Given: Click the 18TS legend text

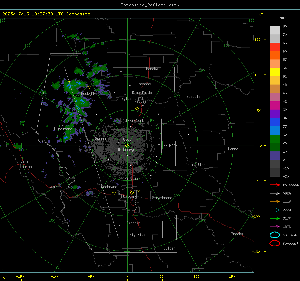Looking at the screenshot, I should click(x=287, y=227).
